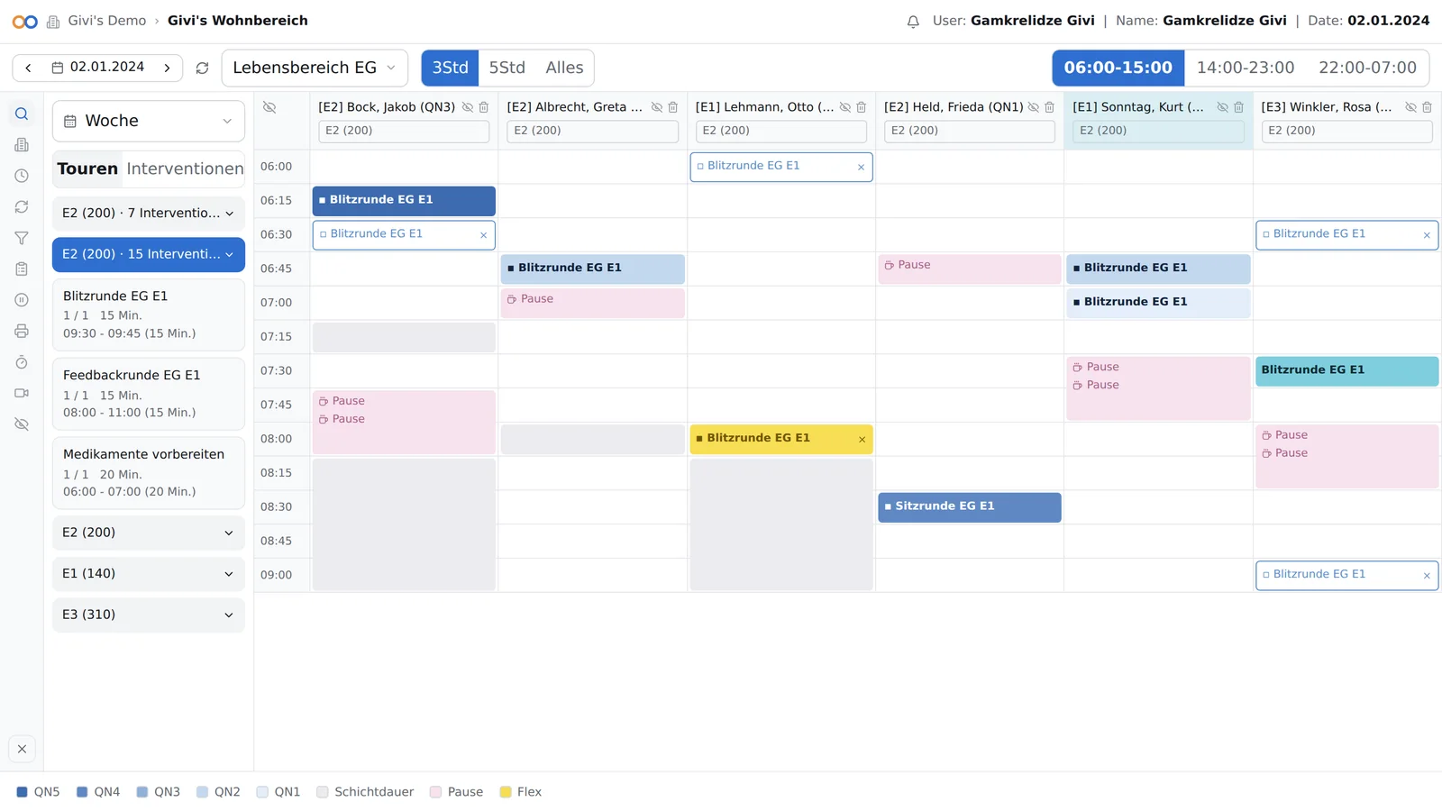This screenshot has height=811, width=1442.
Task: Click the notification bell icon
Action: click(x=913, y=22)
